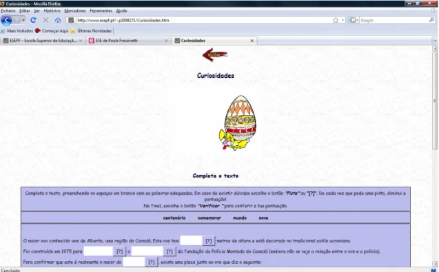Click the 'Completa o texto' heading
The image size is (439, 272).
click(x=216, y=176)
